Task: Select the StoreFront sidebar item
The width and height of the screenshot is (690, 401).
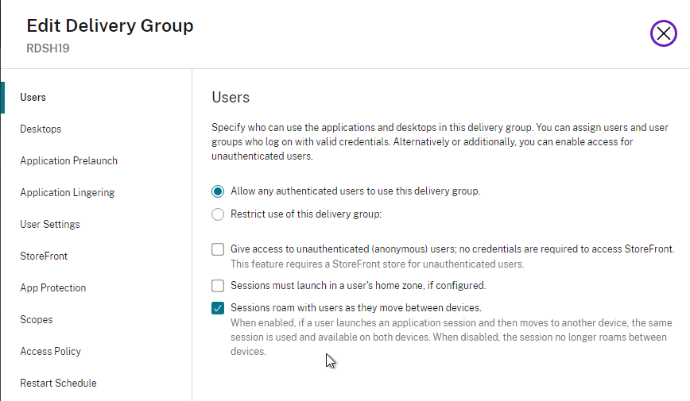Action: click(x=44, y=256)
